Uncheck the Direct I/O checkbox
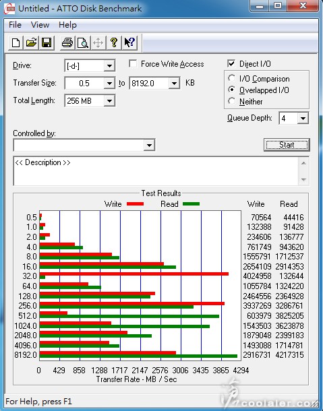Viewport: 323px width, 411px height. [231, 63]
